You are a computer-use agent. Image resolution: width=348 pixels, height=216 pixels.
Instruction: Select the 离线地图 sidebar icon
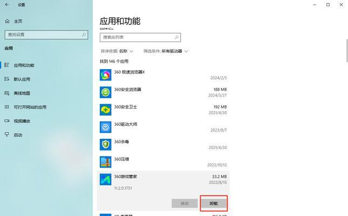pos(7,93)
